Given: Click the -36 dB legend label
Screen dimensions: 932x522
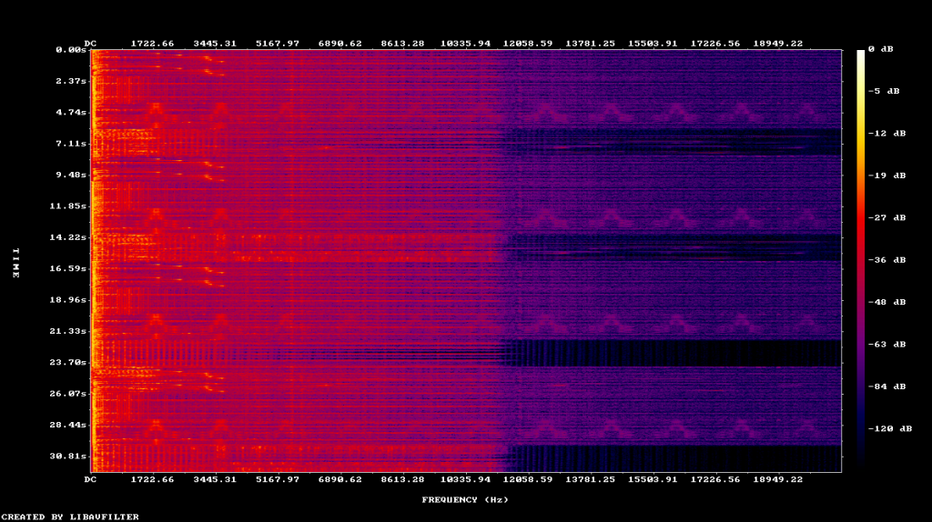Looking at the screenshot, I should 886,260.
